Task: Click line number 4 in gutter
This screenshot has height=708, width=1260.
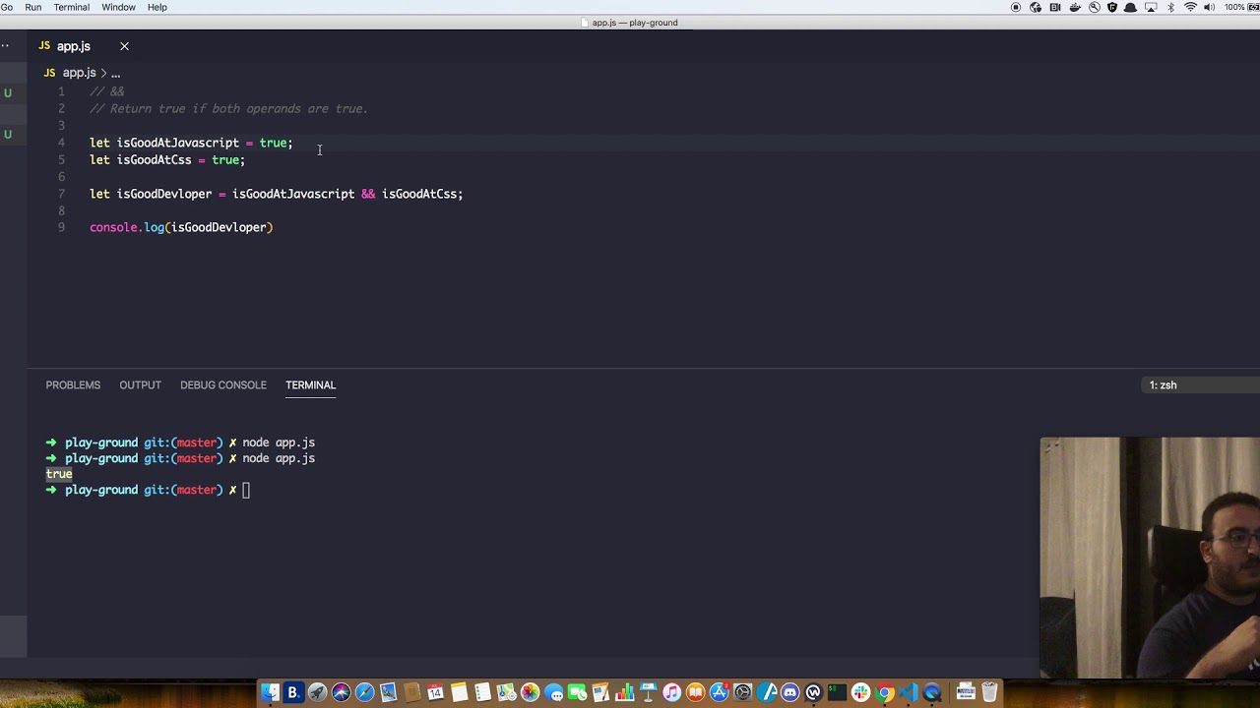Action: point(61,143)
